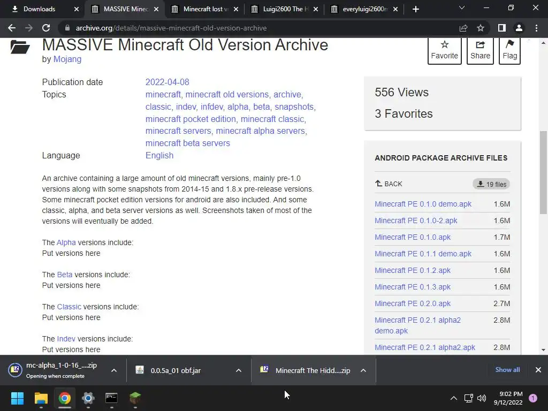Download Minecraft PE 0.2.1 alpha2.apk

pyautogui.click(x=424, y=347)
